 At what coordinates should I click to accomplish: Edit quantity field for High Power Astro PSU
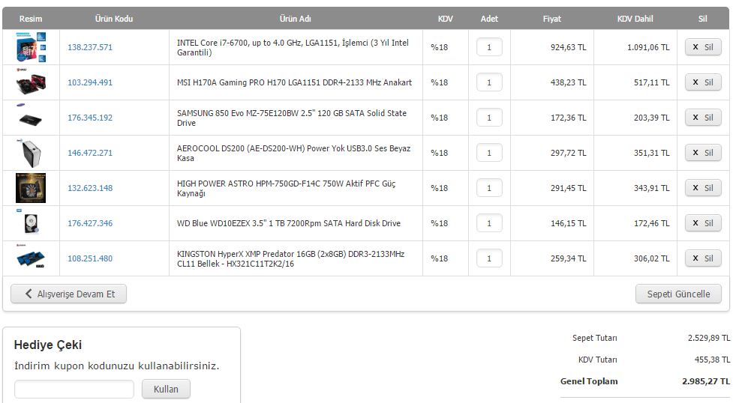click(489, 187)
